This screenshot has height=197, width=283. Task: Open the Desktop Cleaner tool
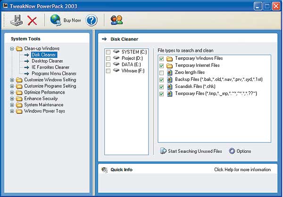[x=47, y=61]
